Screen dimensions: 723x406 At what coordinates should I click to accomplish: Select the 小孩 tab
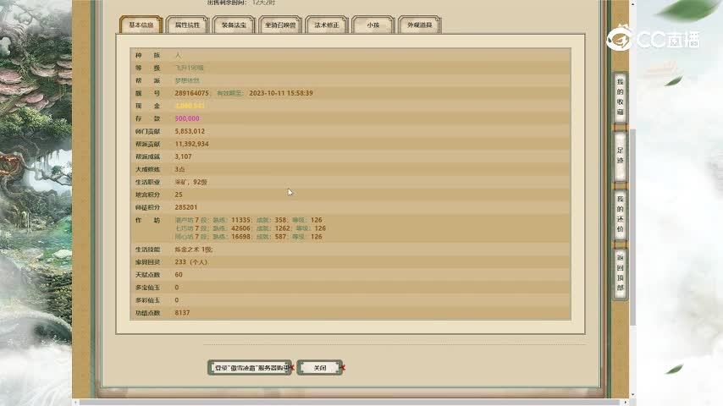click(x=373, y=25)
